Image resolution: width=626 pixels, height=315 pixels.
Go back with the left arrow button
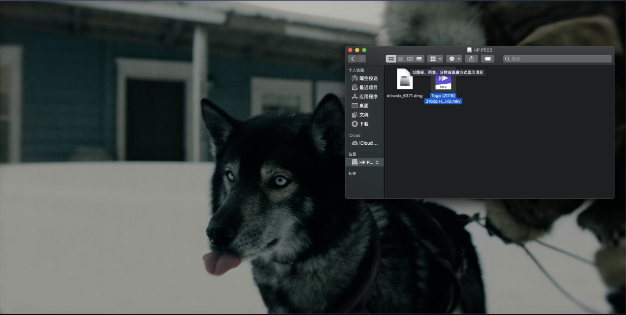tap(352, 59)
